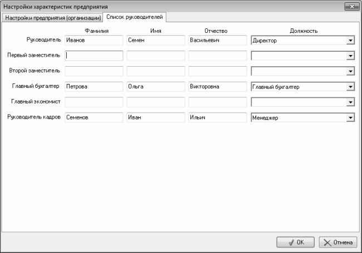The image size is (362, 253).
Task: Click patronymic field containing Васильевич
Action: [217, 40]
